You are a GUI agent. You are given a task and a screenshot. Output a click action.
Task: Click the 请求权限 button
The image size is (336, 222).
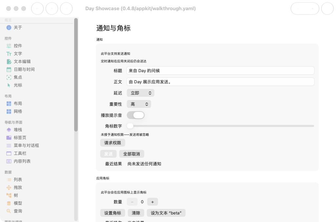pyautogui.click(x=113, y=143)
